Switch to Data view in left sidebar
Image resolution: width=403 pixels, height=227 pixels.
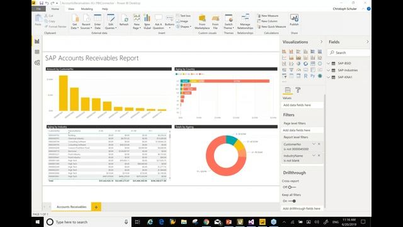point(37,52)
